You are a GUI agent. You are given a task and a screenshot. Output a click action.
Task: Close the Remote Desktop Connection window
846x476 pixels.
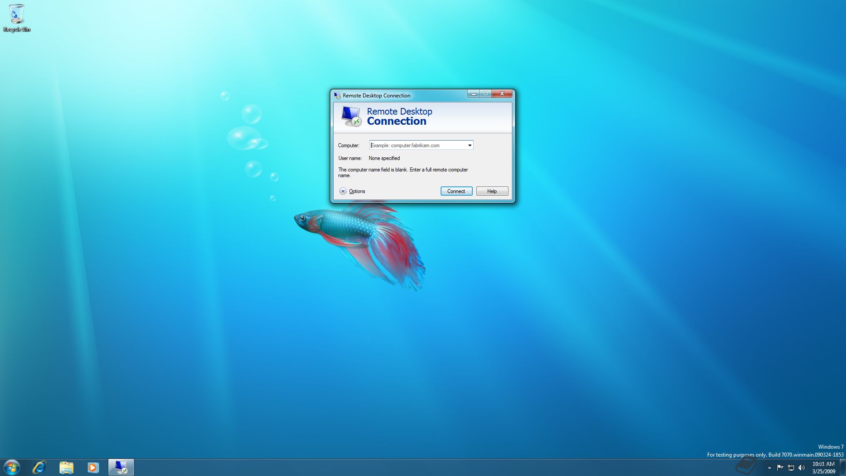tap(502, 94)
